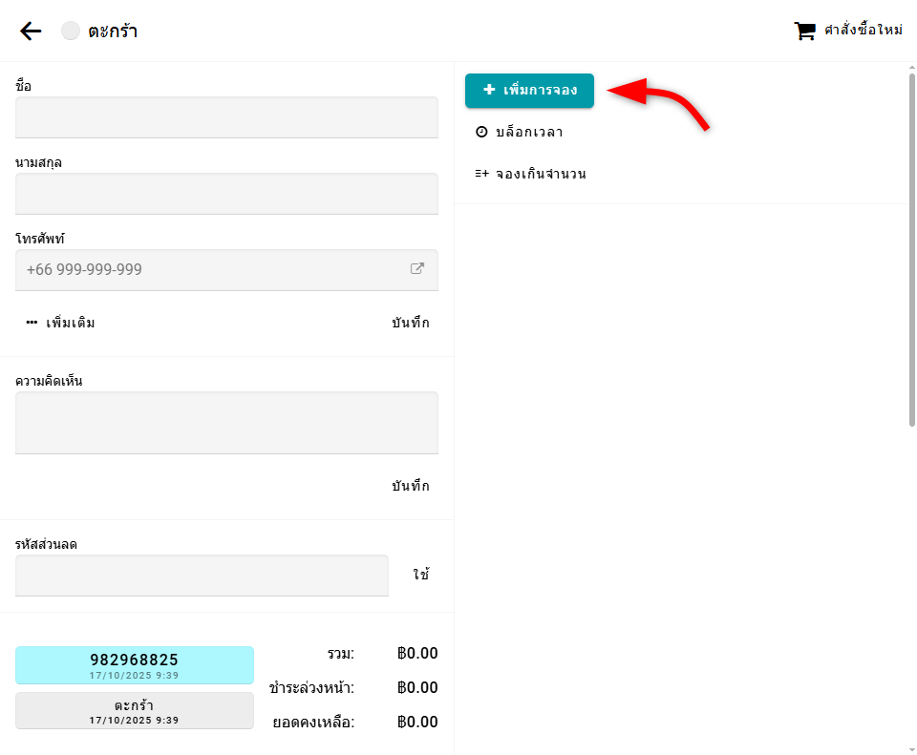This screenshot has width=917, height=755.
Task: Expand the เพิ่มเติม additional fields section
Action: click(x=61, y=323)
